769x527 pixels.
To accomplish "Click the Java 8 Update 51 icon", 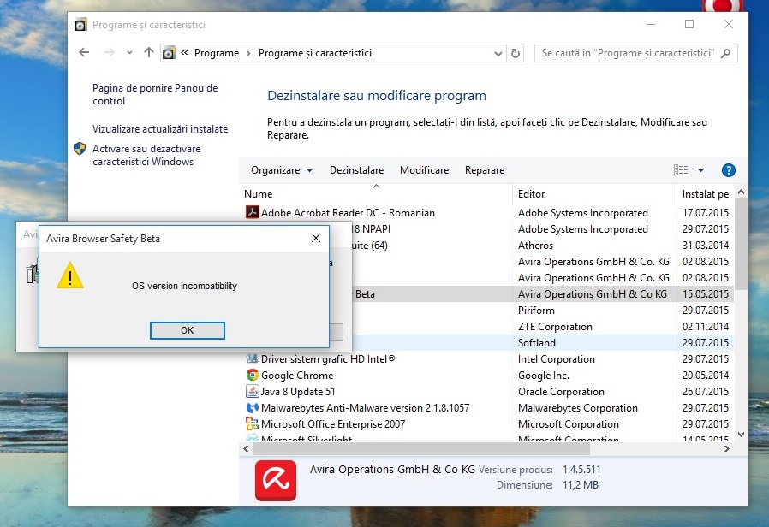I will tap(252, 391).
